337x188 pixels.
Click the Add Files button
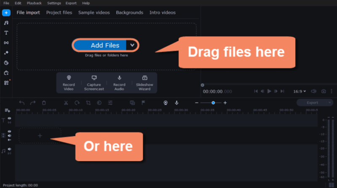point(105,45)
